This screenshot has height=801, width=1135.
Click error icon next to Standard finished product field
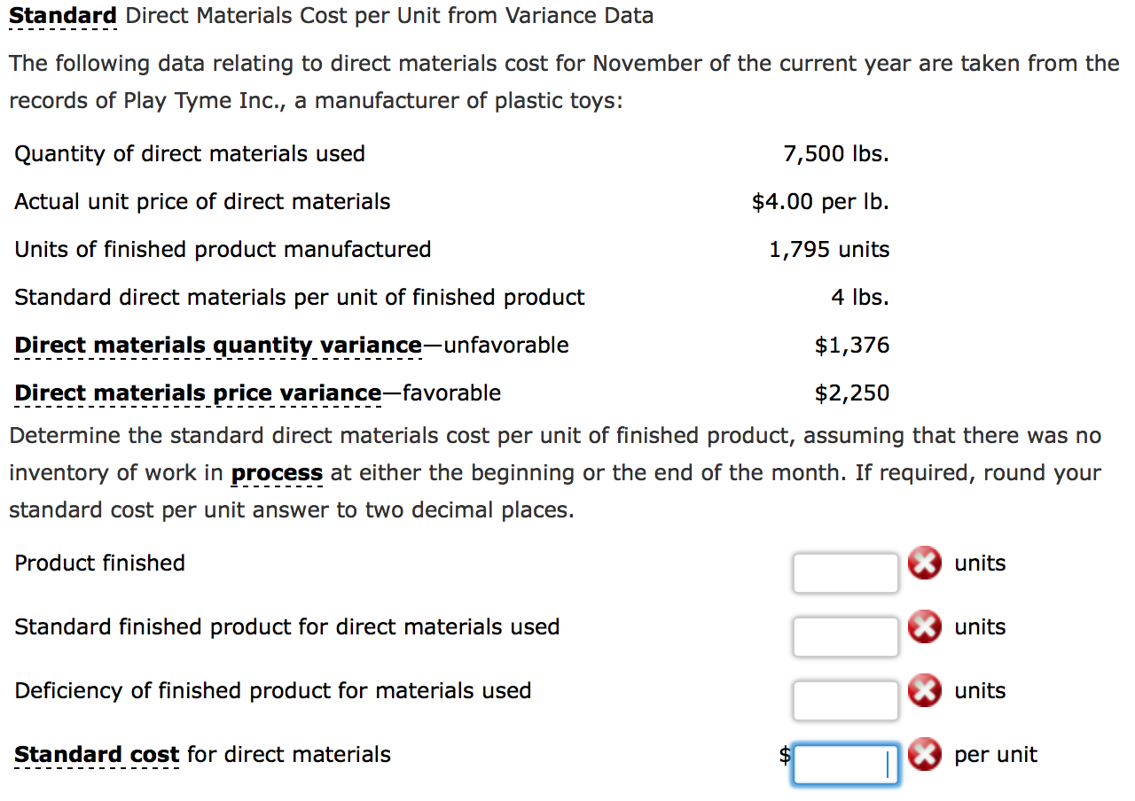point(924,627)
